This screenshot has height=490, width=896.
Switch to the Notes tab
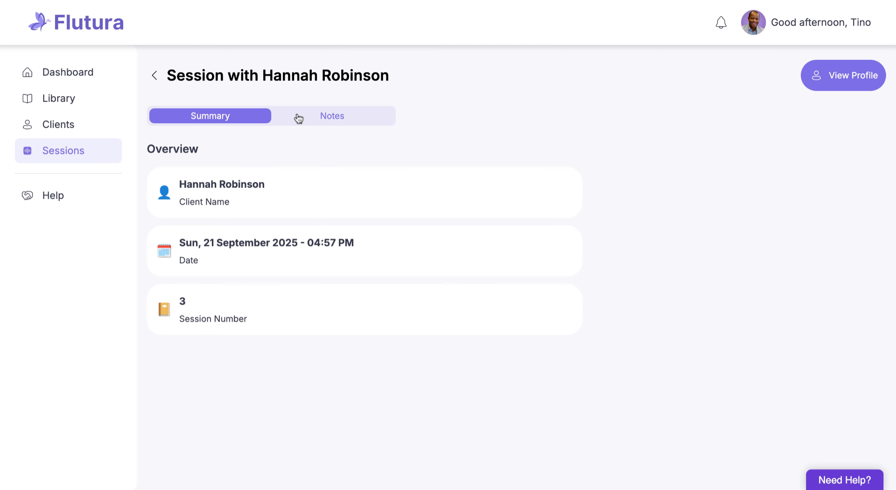[332, 116]
